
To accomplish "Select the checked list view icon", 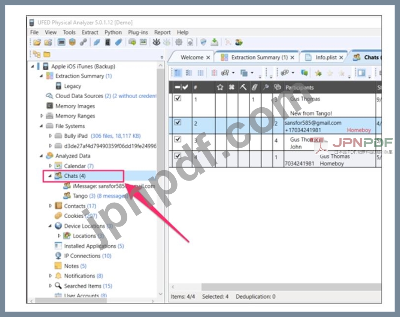I will pos(189,73).
